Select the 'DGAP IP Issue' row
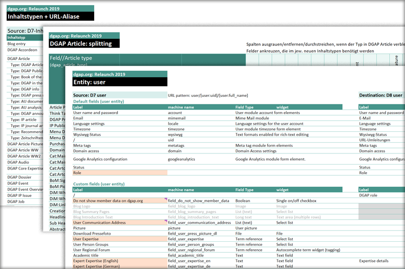Screen dimensions: 405x269 19,195
